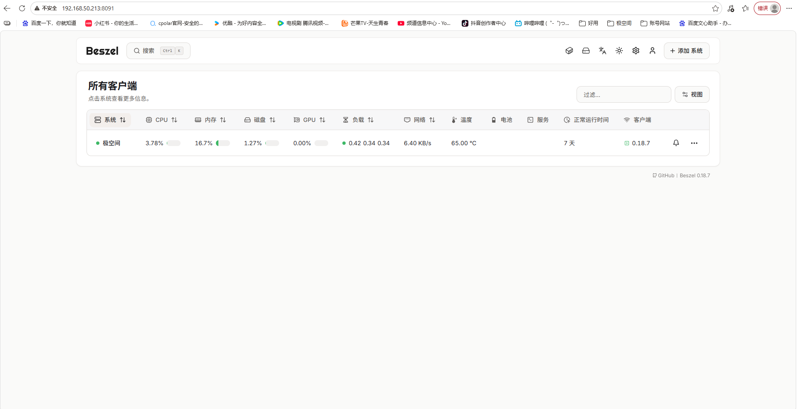The width and height of the screenshot is (797, 409).
Task: Click the disk drive icon in header
Action: [x=586, y=51]
